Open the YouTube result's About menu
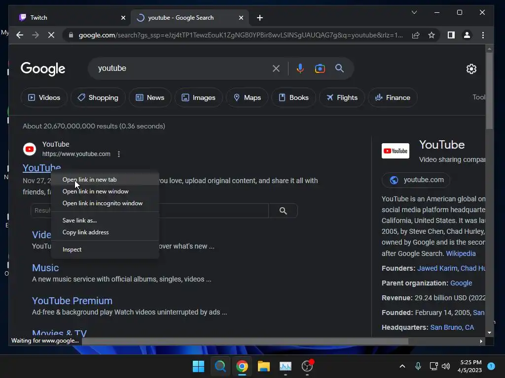505x378 pixels. click(119, 154)
